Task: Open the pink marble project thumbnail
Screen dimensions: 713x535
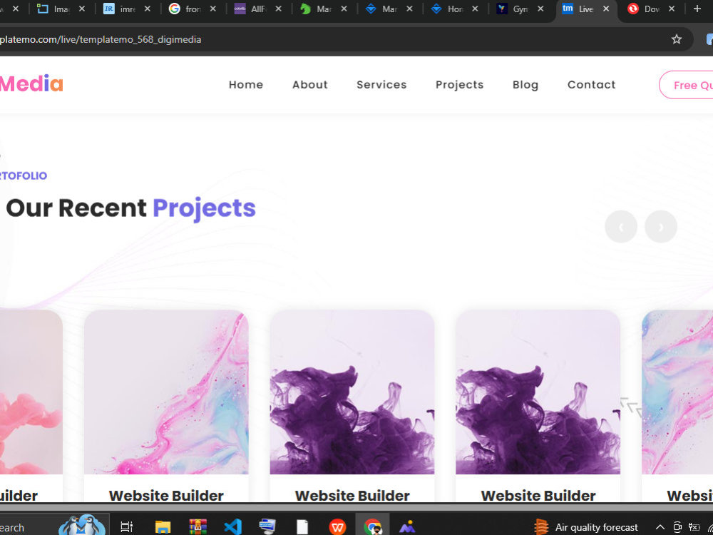Action: 166,392
